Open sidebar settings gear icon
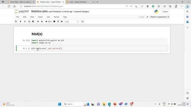The width and height of the screenshot is (191, 107). (187, 98)
